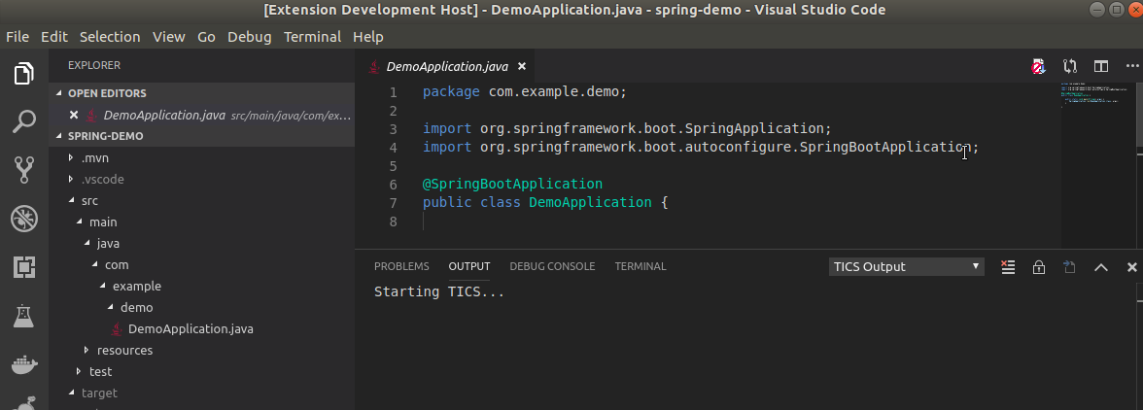Maximize panel with the up chevron

[1100, 267]
